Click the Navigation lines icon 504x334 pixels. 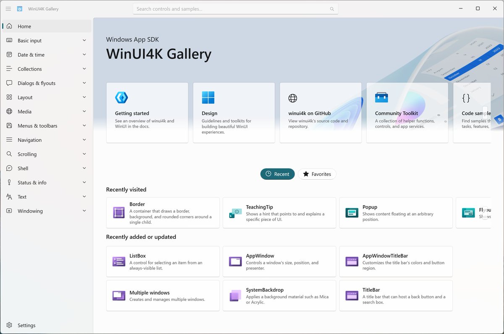pyautogui.click(x=9, y=140)
